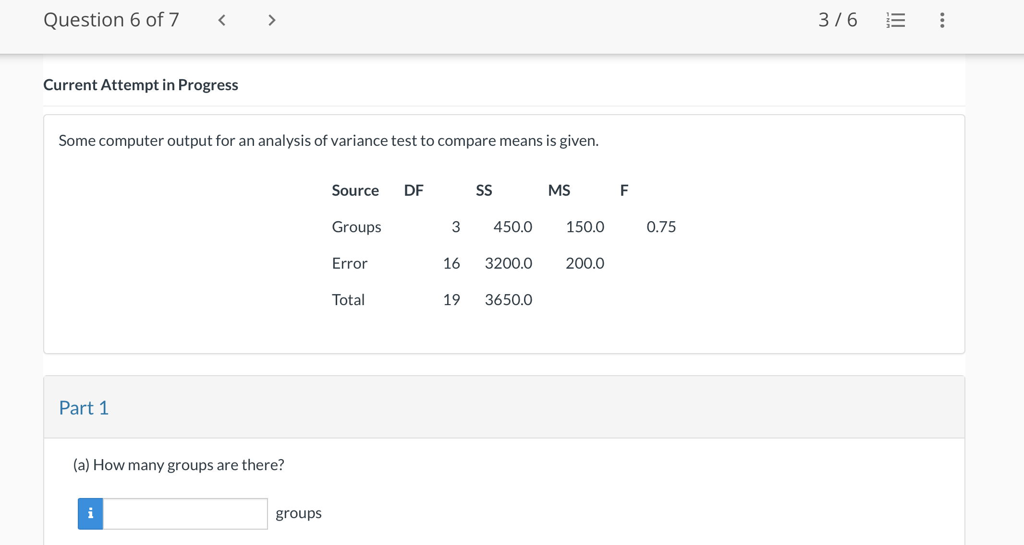This screenshot has height=545, width=1024.
Task: Select the Current Attempt in Progress heading
Action: [141, 85]
